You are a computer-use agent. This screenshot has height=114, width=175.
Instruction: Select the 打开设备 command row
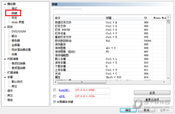click(x=110, y=33)
